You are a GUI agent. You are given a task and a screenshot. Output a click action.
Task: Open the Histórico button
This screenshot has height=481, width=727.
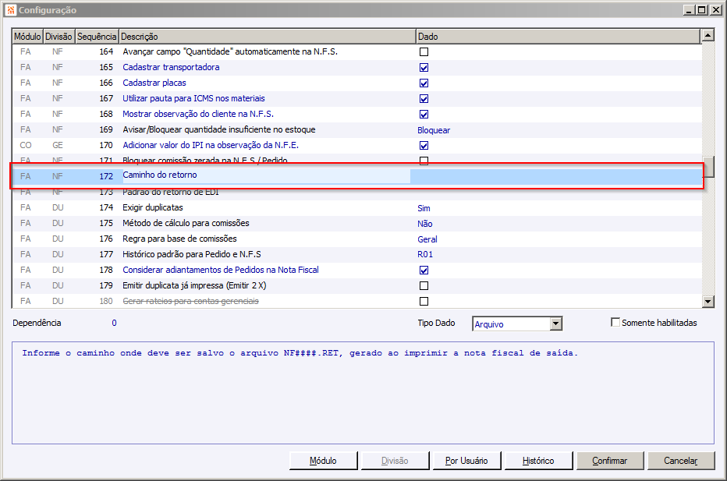pos(538,461)
